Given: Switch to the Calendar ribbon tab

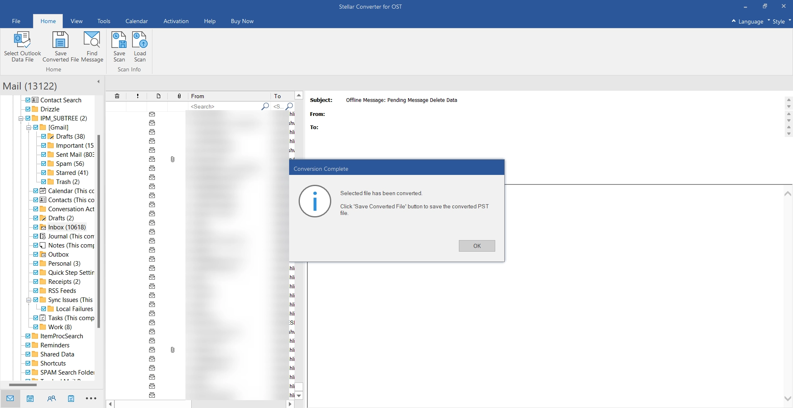Looking at the screenshot, I should [137, 21].
